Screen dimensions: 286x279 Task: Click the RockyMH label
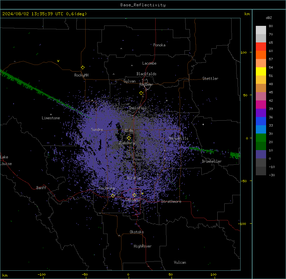point(81,75)
